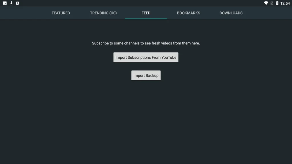Tap the image notification icon in status bar
Screen dimensions: 292x164
tap(5, 3)
